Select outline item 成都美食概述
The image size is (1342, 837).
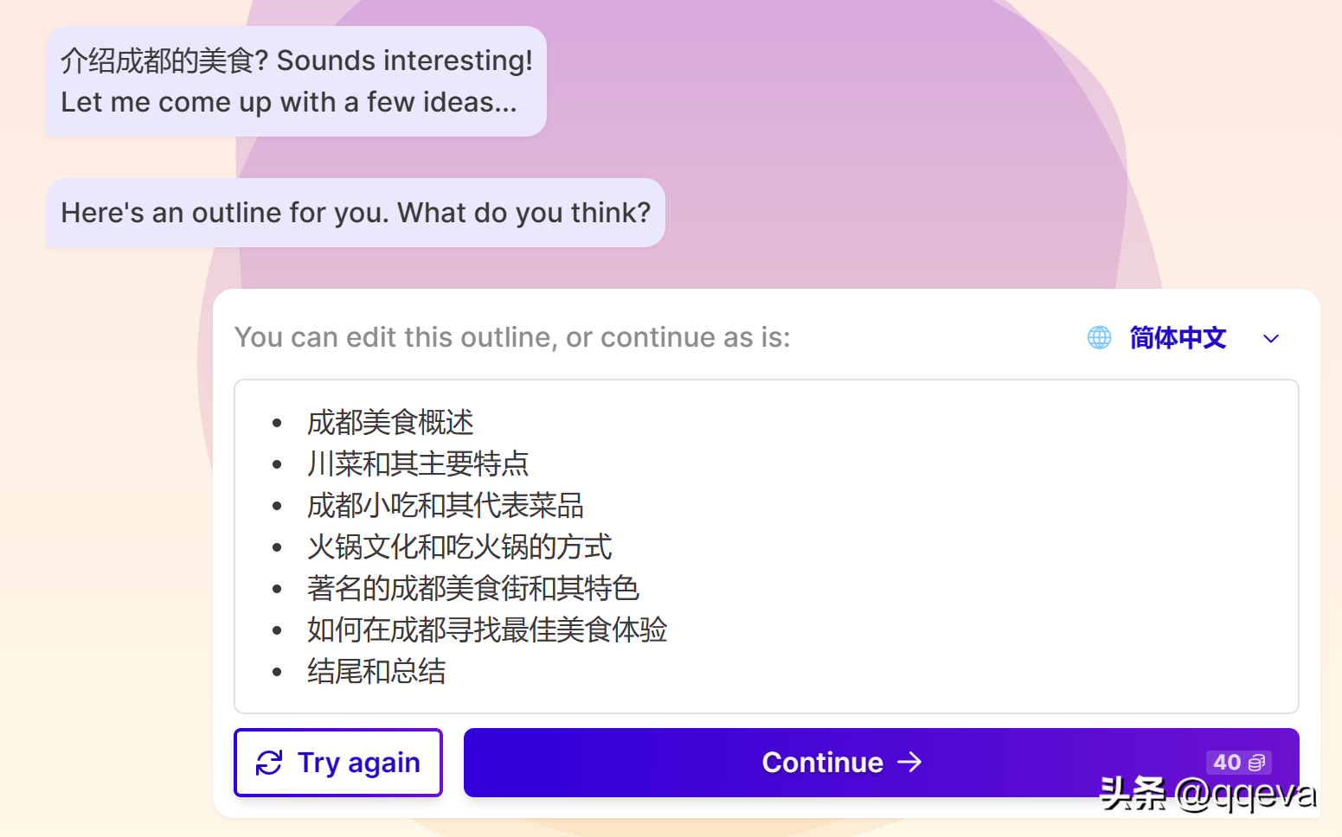pos(390,422)
